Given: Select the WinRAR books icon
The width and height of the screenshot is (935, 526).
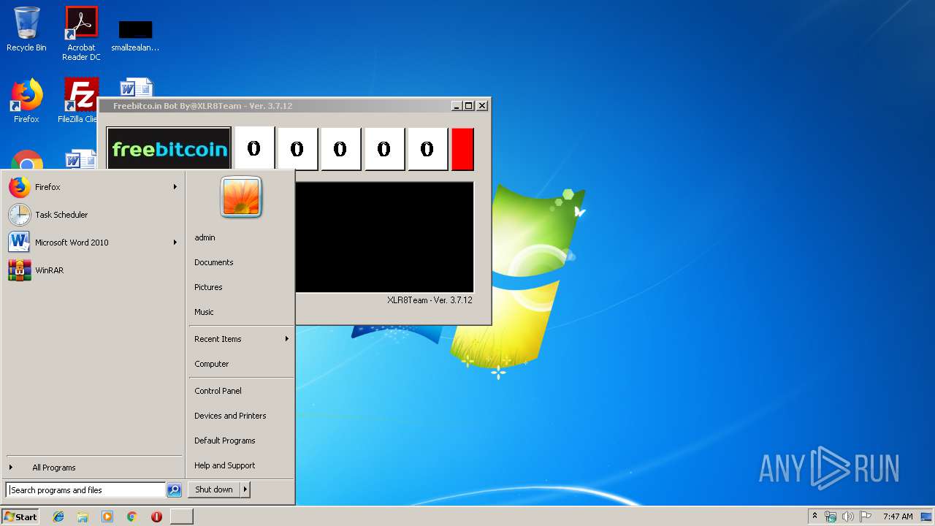Looking at the screenshot, I should tap(20, 270).
